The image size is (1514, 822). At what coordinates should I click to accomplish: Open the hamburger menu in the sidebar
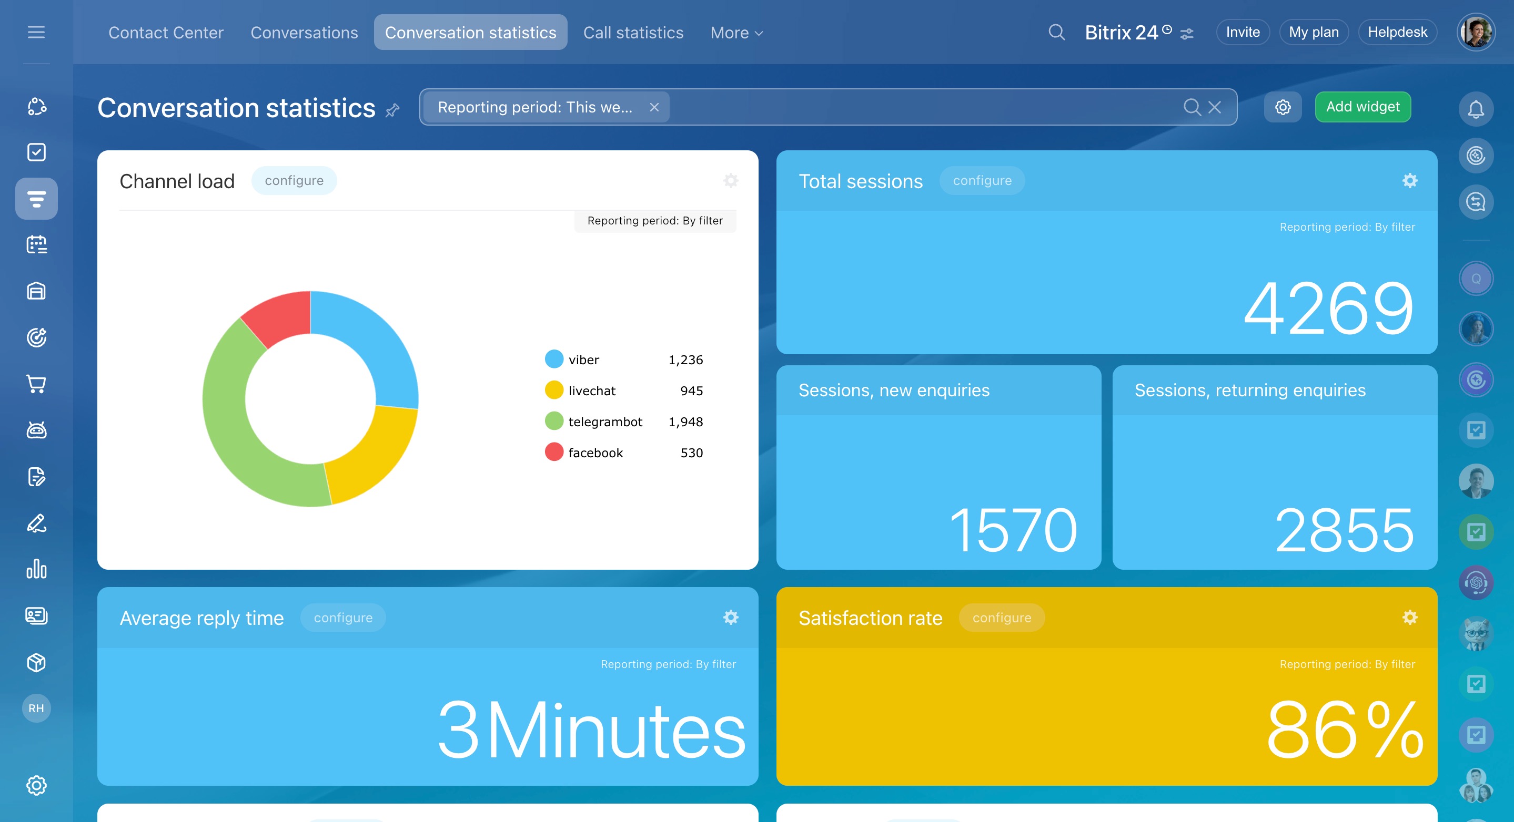pos(36,32)
